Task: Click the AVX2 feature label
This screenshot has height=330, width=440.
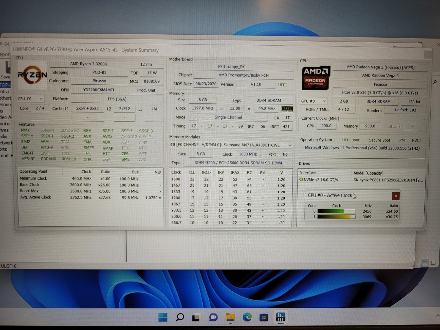Action: 107,136
